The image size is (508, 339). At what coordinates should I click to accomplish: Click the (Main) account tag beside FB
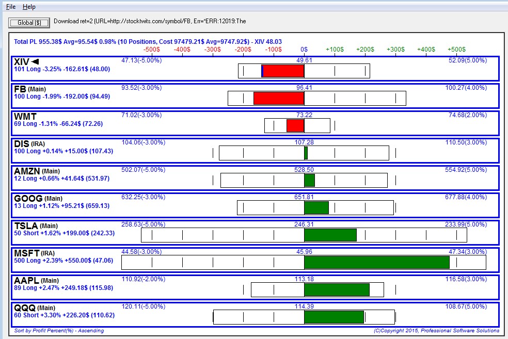(x=37, y=89)
